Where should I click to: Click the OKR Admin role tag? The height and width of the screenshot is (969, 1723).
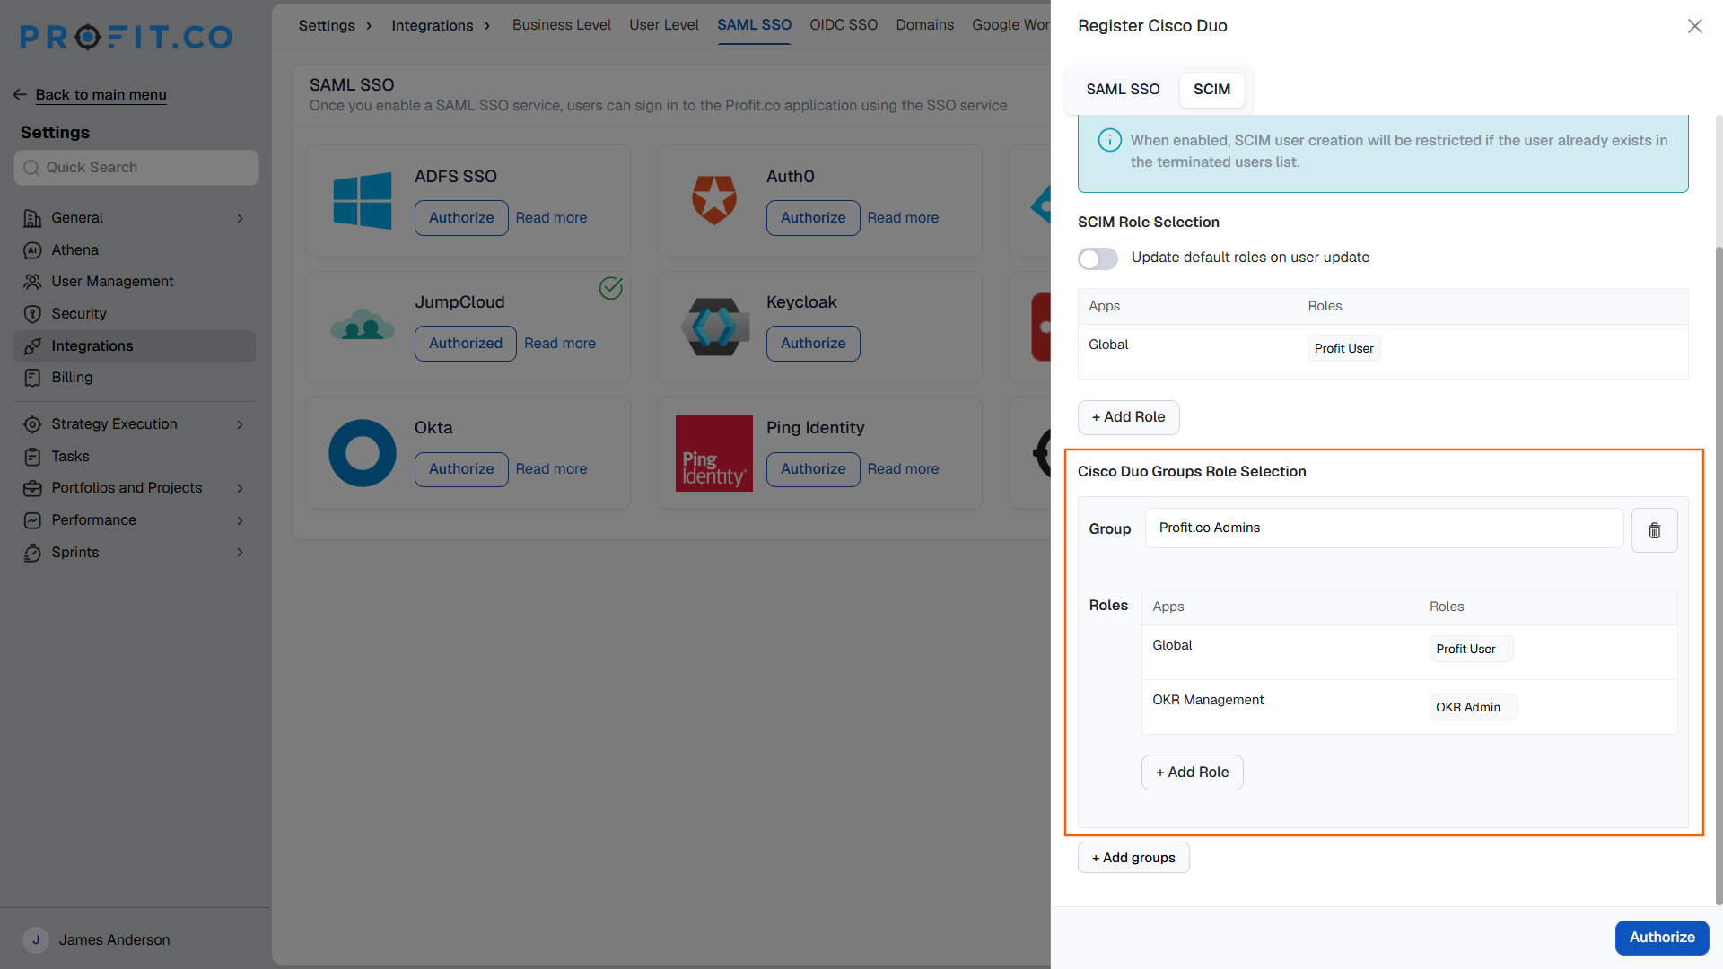(1473, 707)
